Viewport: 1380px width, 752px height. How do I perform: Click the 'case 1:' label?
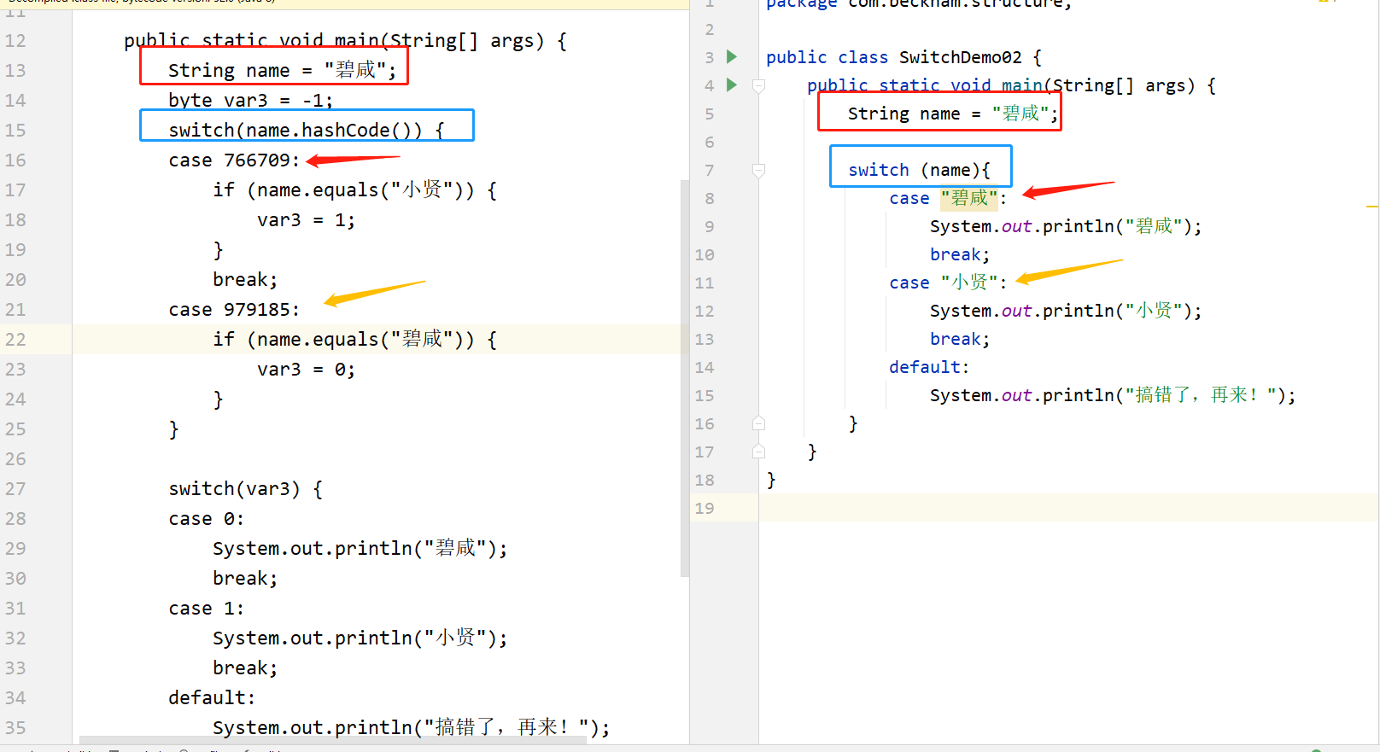[x=206, y=609]
